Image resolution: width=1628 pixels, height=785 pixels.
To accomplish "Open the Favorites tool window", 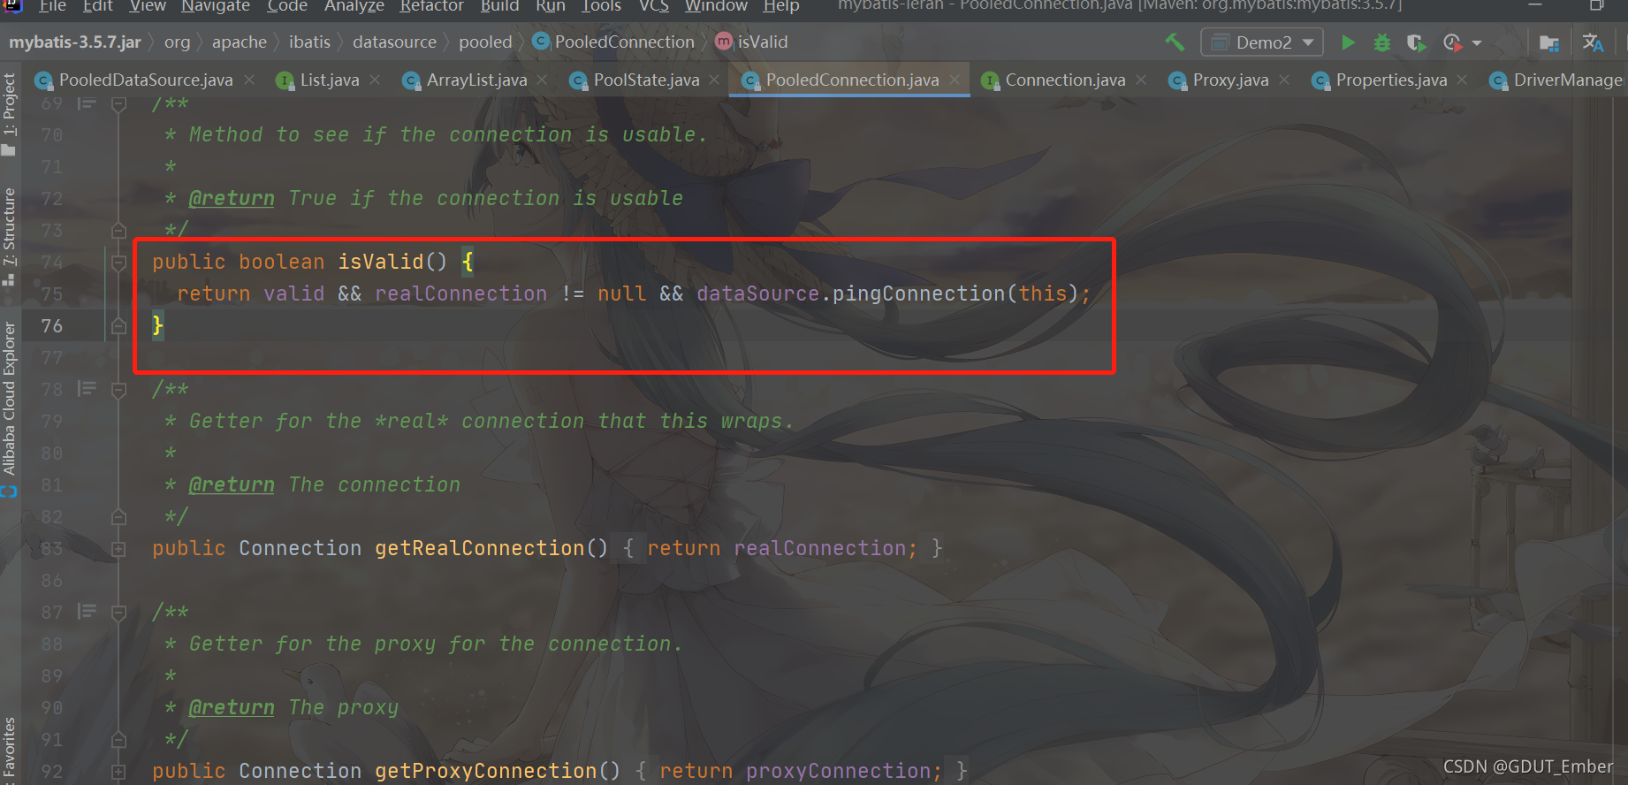I will click(x=9, y=750).
